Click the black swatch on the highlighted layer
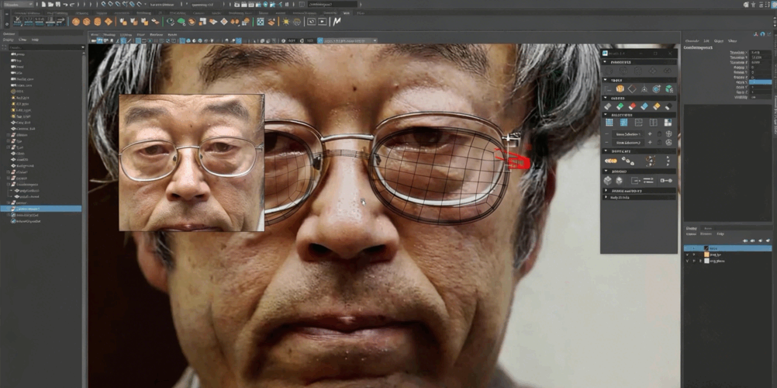Image resolution: width=777 pixels, height=388 pixels. click(707, 248)
